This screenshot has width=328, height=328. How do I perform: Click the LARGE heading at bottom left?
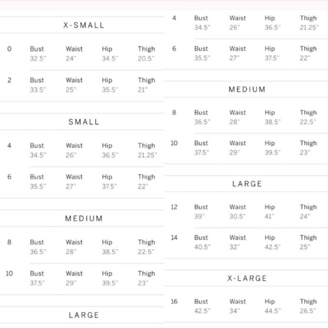point(84,315)
